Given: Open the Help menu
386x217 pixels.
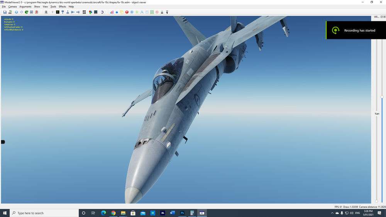Looking at the screenshot, I should click(71, 7).
